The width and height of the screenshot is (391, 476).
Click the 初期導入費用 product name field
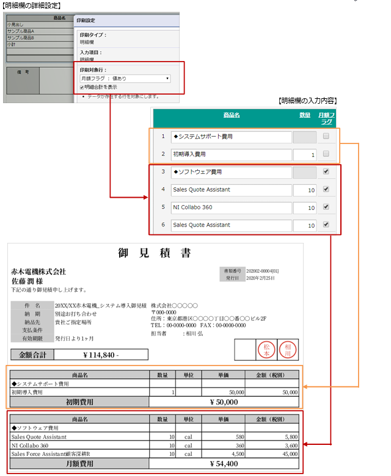point(231,154)
